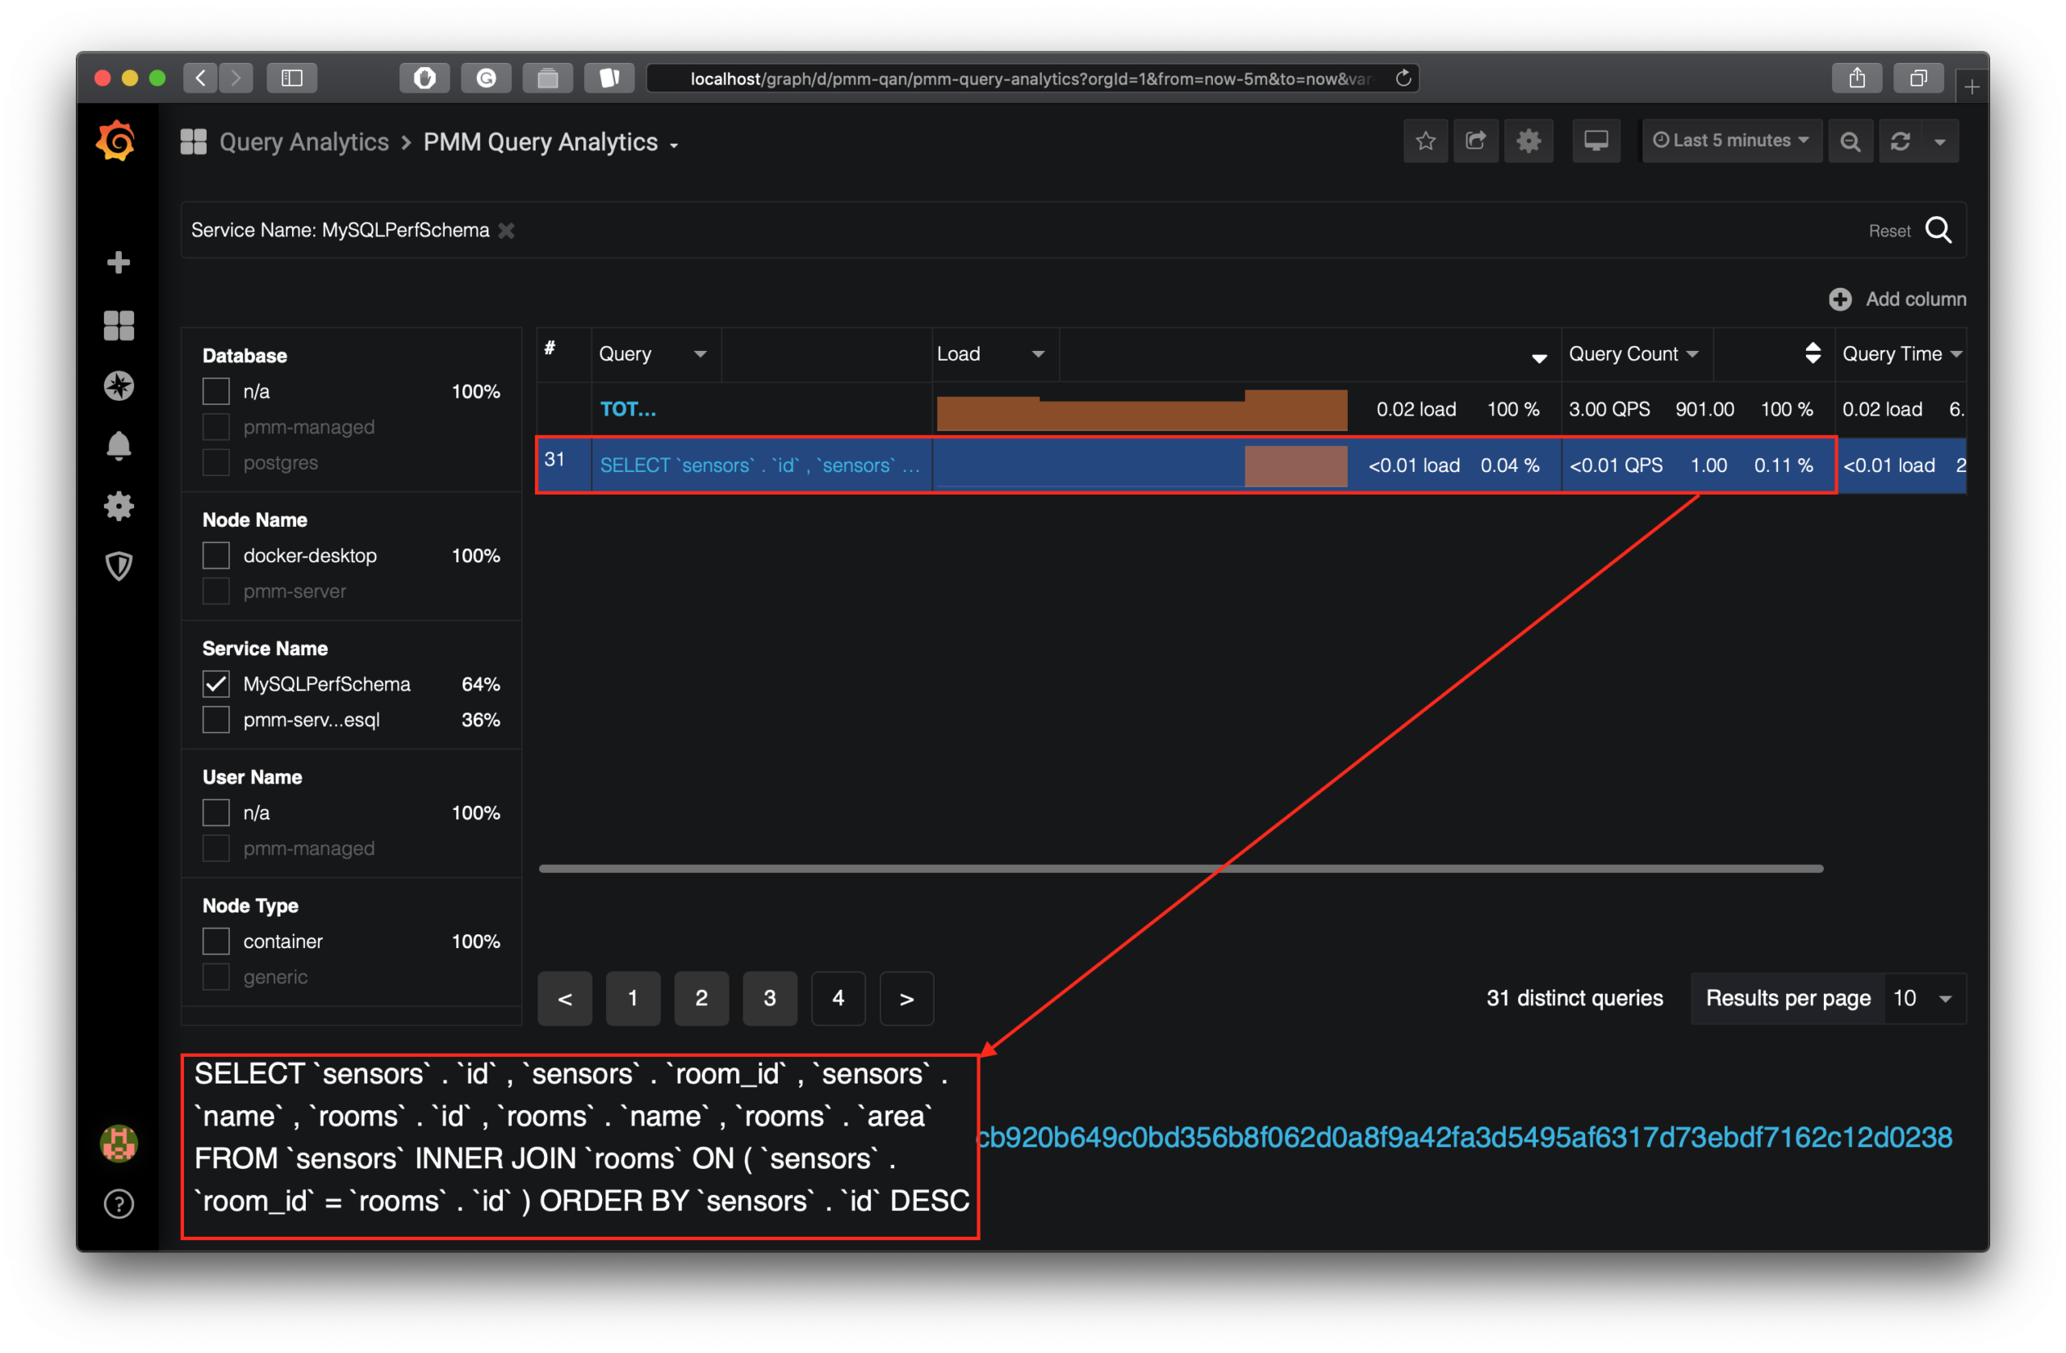The width and height of the screenshot is (2066, 1353).
Task: Open the Server Admin shield icon
Action: [118, 566]
